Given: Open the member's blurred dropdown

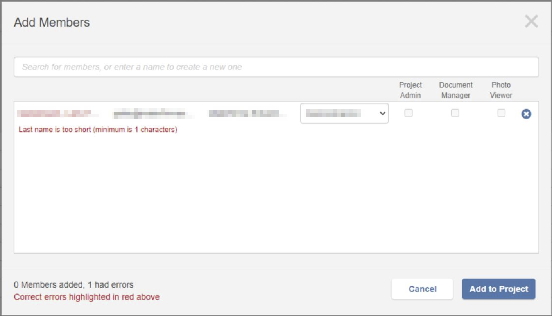Looking at the screenshot, I should [339, 114].
